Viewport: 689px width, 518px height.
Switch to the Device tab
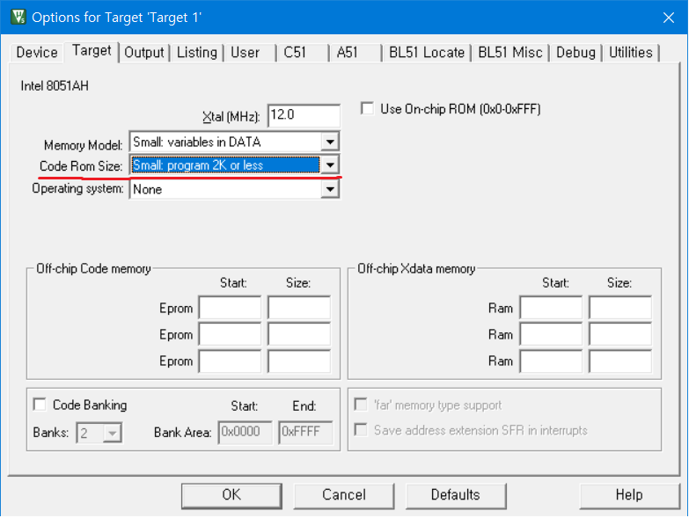point(37,53)
